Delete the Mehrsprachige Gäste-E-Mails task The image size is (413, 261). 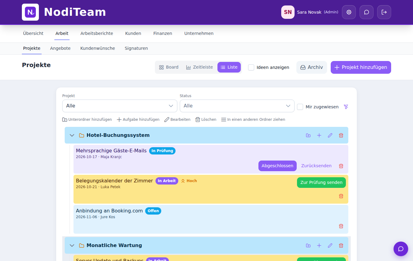pyautogui.click(x=341, y=166)
